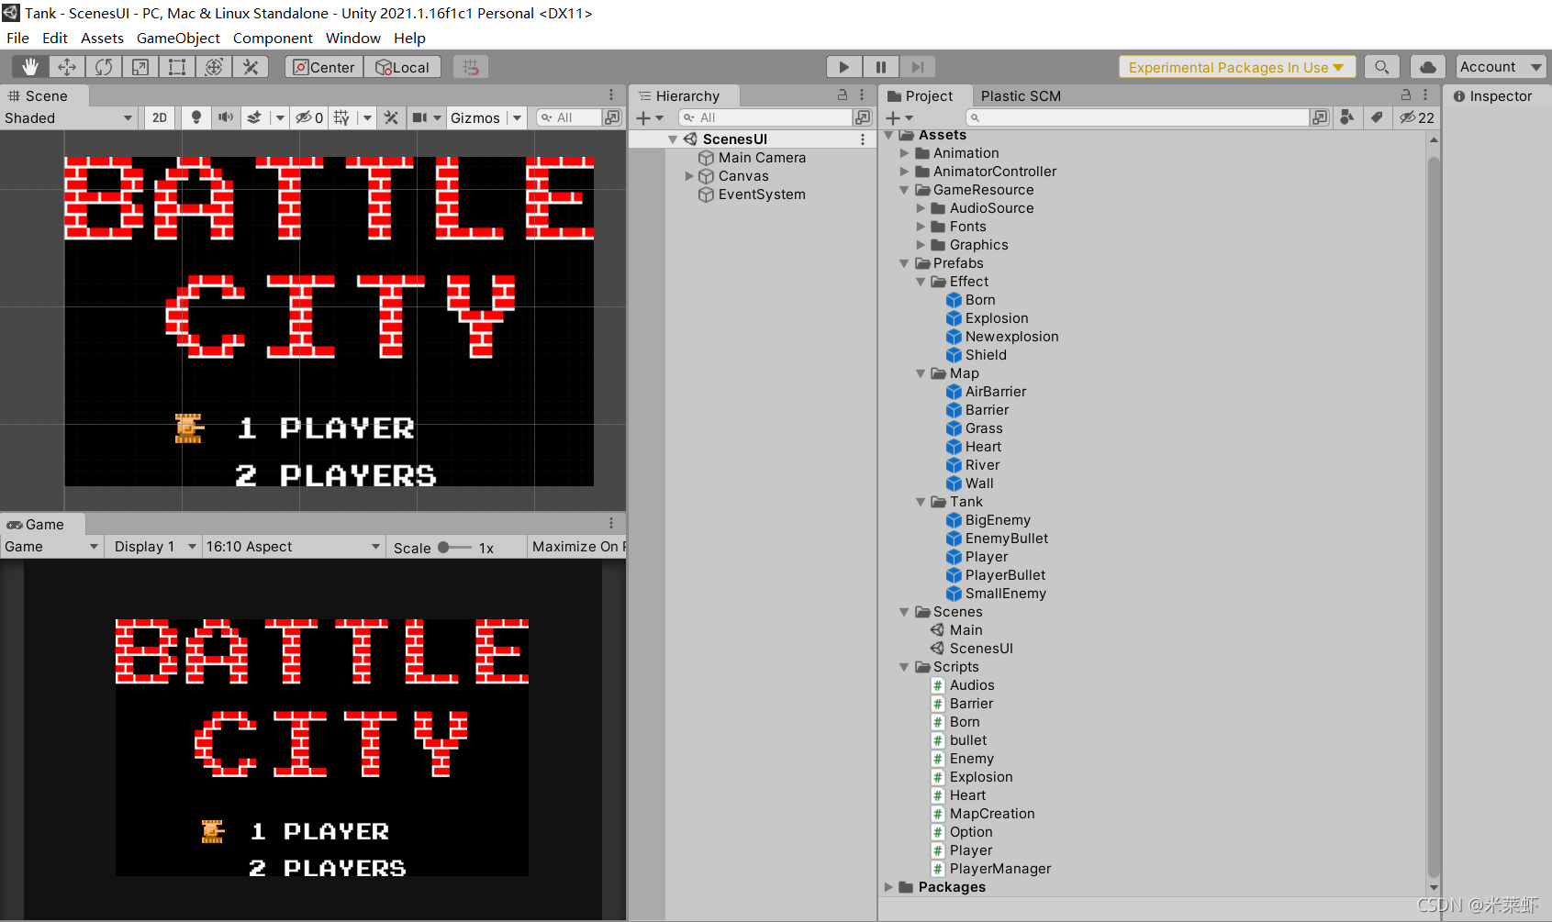Toggle scene lighting bulb icon
This screenshot has height=922, width=1552.
(195, 117)
